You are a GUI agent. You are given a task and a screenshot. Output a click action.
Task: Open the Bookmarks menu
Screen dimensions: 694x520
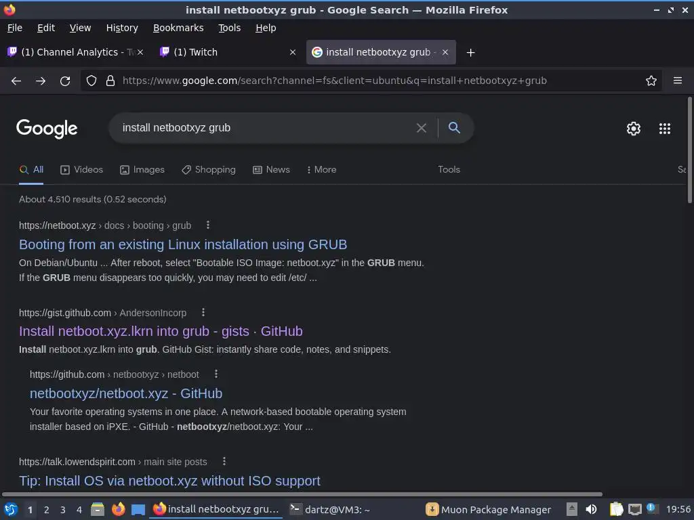click(x=178, y=28)
